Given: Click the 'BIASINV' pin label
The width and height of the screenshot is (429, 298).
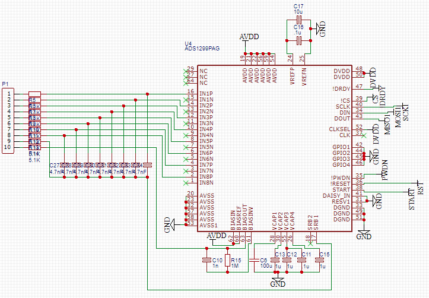Looking at the screenshot, I should click(x=250, y=218).
